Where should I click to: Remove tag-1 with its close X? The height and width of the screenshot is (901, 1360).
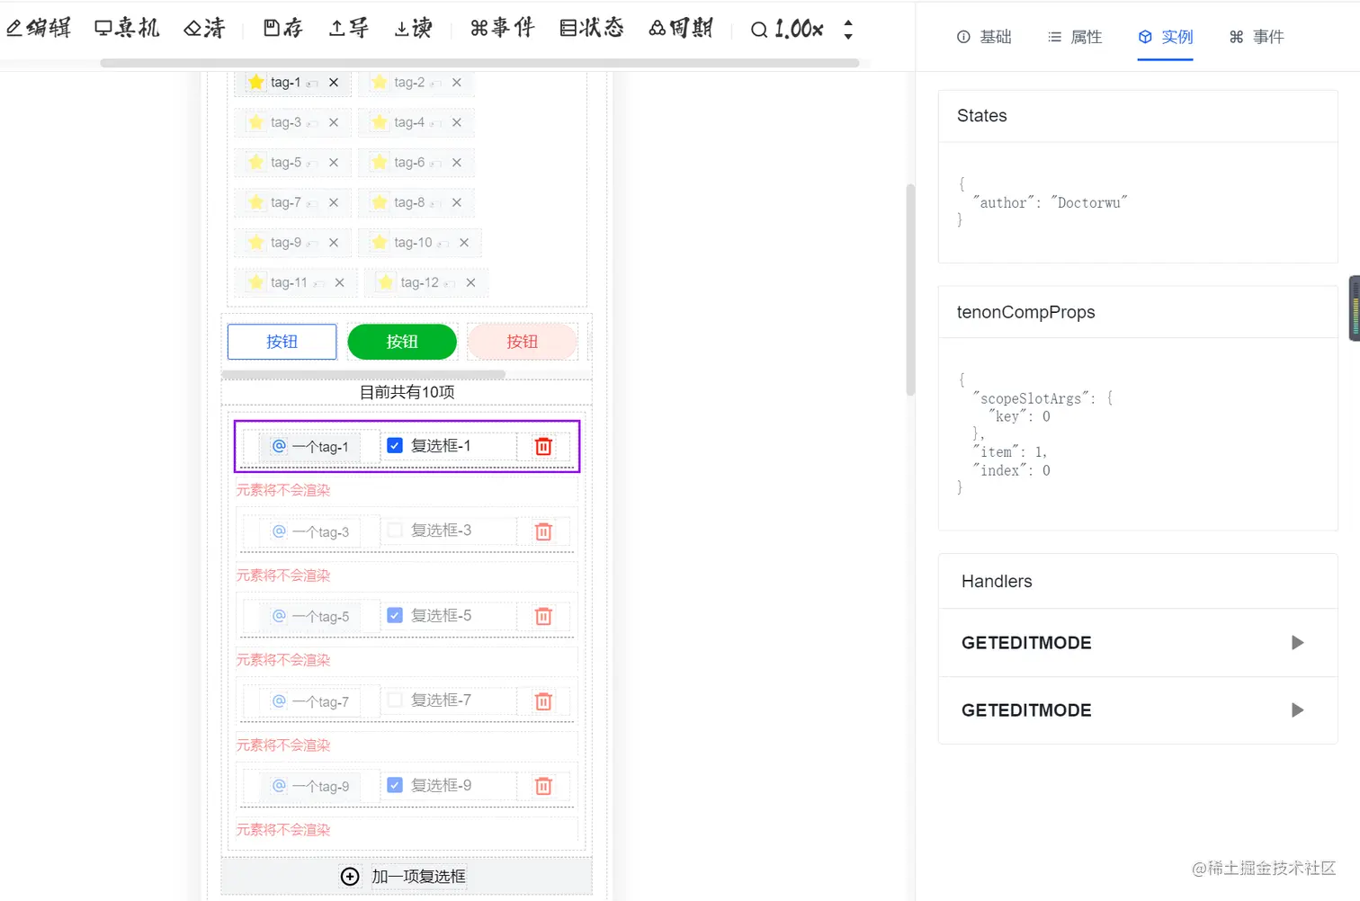(334, 82)
